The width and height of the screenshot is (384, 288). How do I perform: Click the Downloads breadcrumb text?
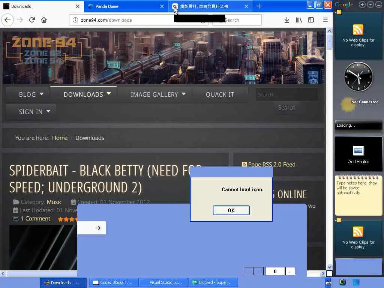coord(90,138)
